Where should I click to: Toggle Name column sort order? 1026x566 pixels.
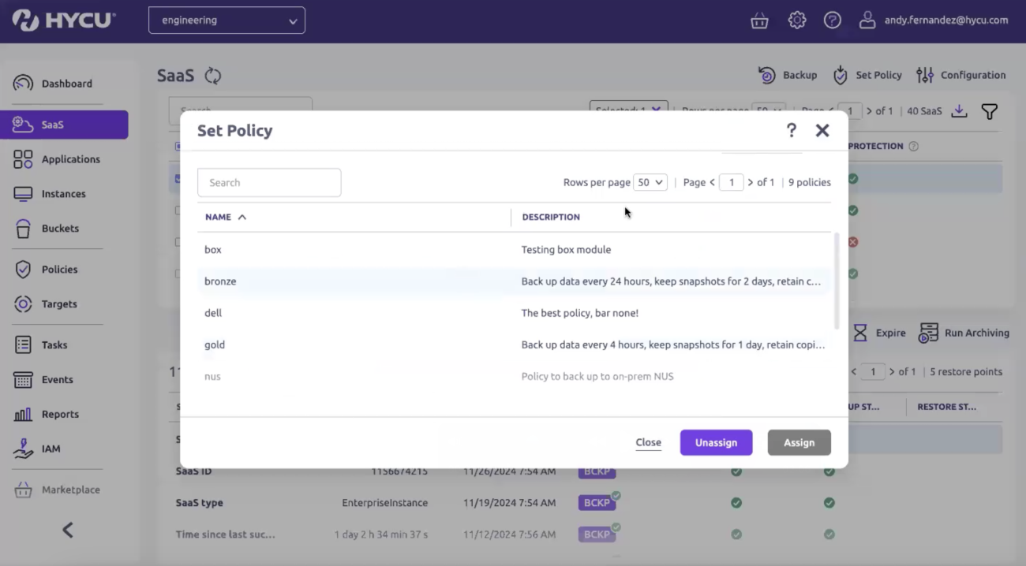242,216
